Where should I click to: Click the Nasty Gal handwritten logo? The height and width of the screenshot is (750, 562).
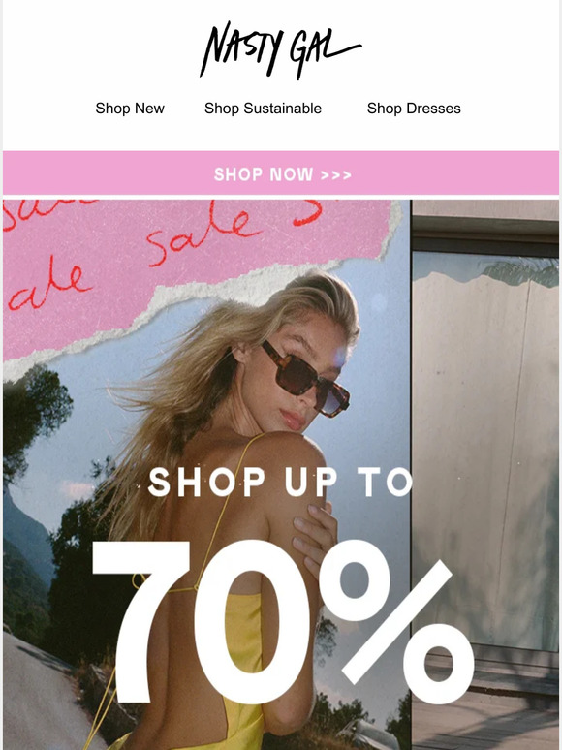280,49
